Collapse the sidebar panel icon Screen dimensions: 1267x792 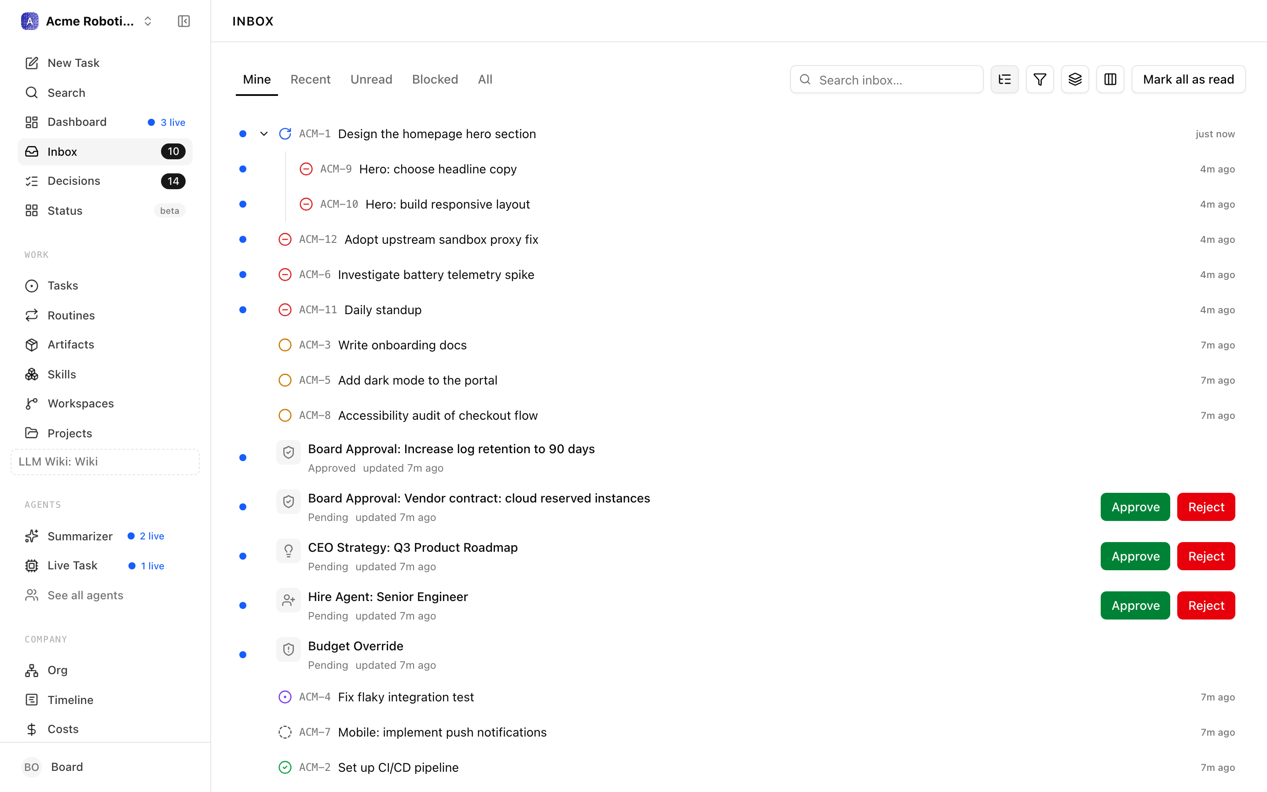[x=184, y=21]
